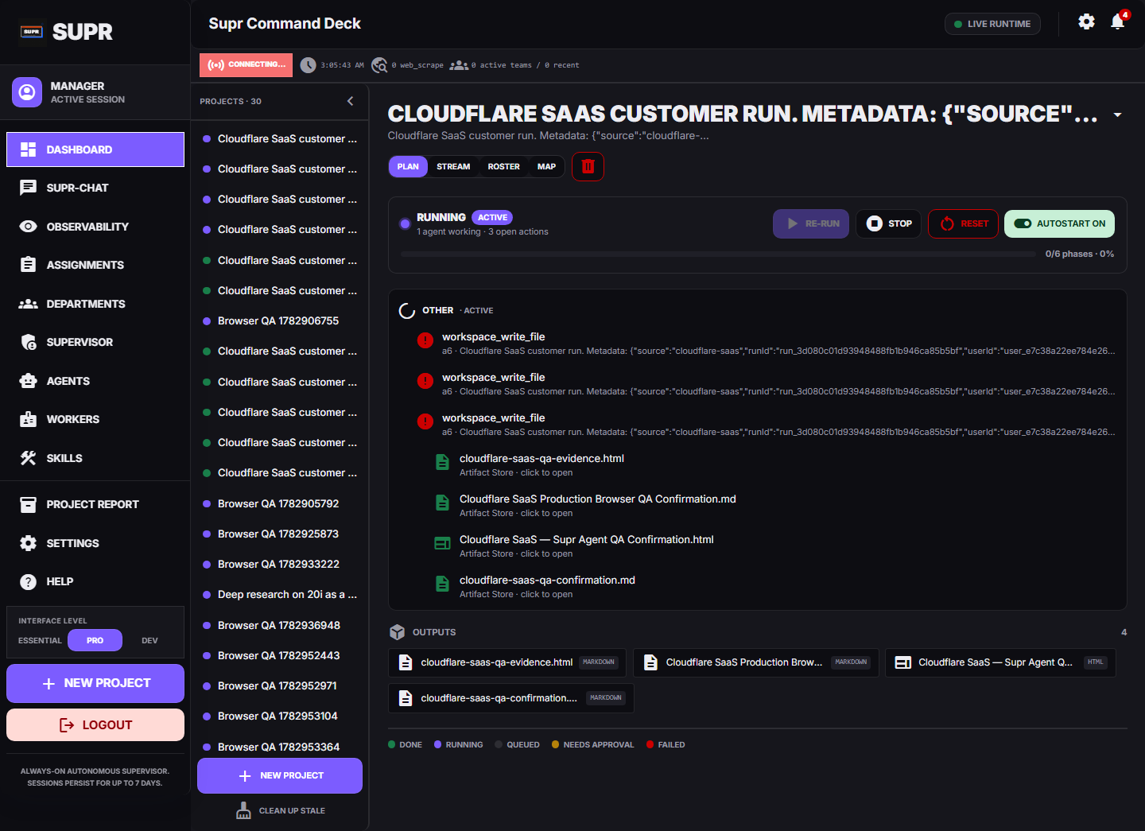The image size is (1145, 831).
Task: Click the active teams people icon
Action: point(459,65)
